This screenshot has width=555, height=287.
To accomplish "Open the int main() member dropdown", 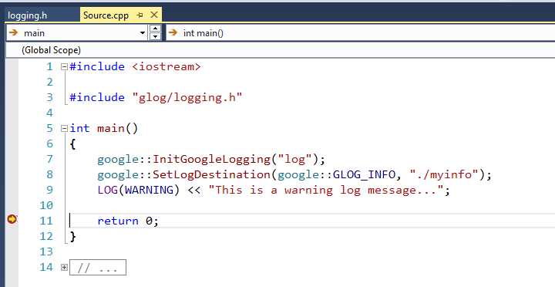I will point(360,33).
